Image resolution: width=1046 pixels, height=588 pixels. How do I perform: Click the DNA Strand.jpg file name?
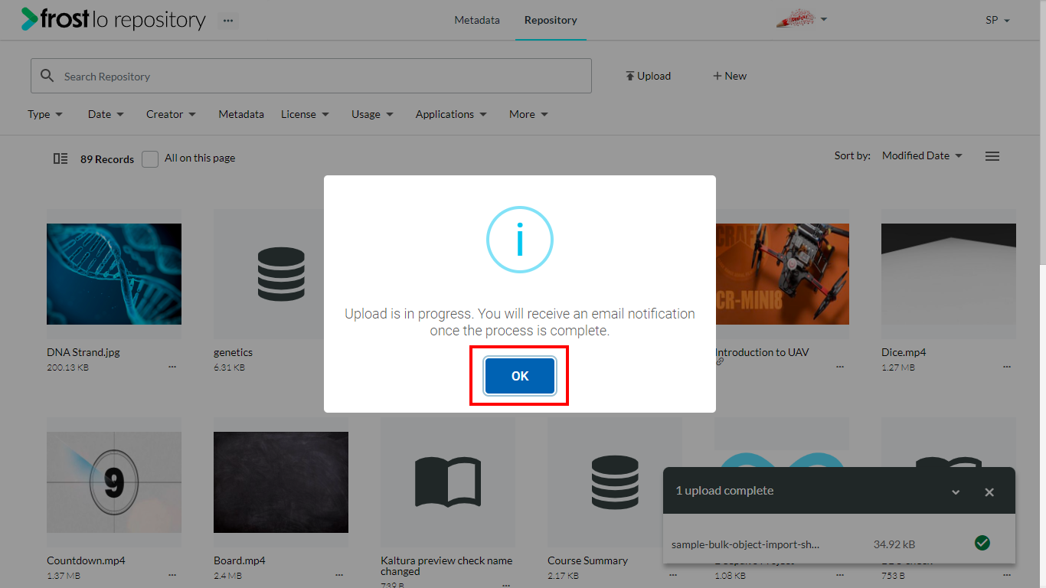(x=83, y=352)
